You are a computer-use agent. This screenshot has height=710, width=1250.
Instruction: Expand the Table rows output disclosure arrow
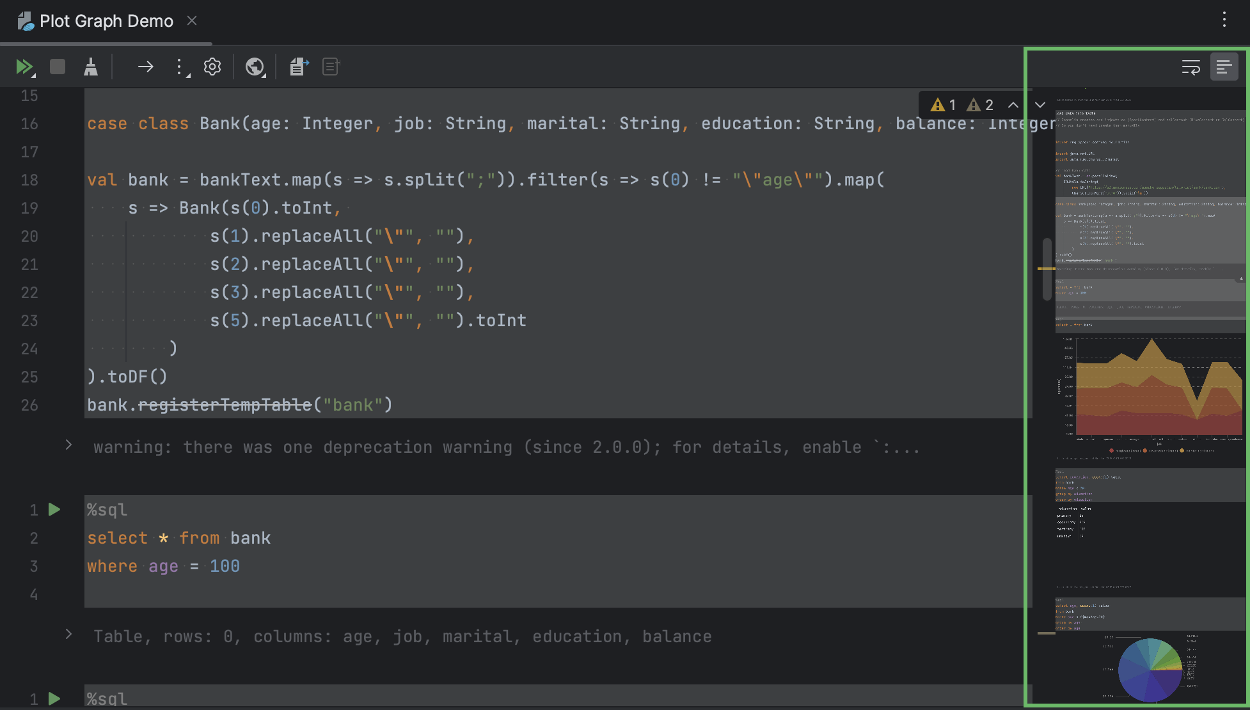click(68, 635)
